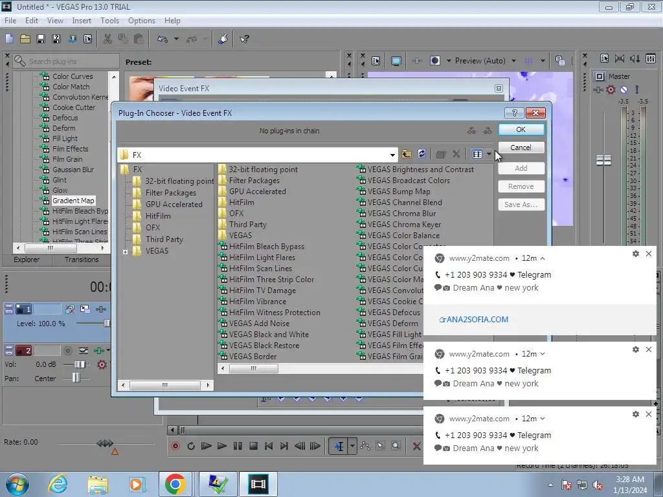Click the Cut scissors icon
The image size is (663, 497).
(107, 39)
